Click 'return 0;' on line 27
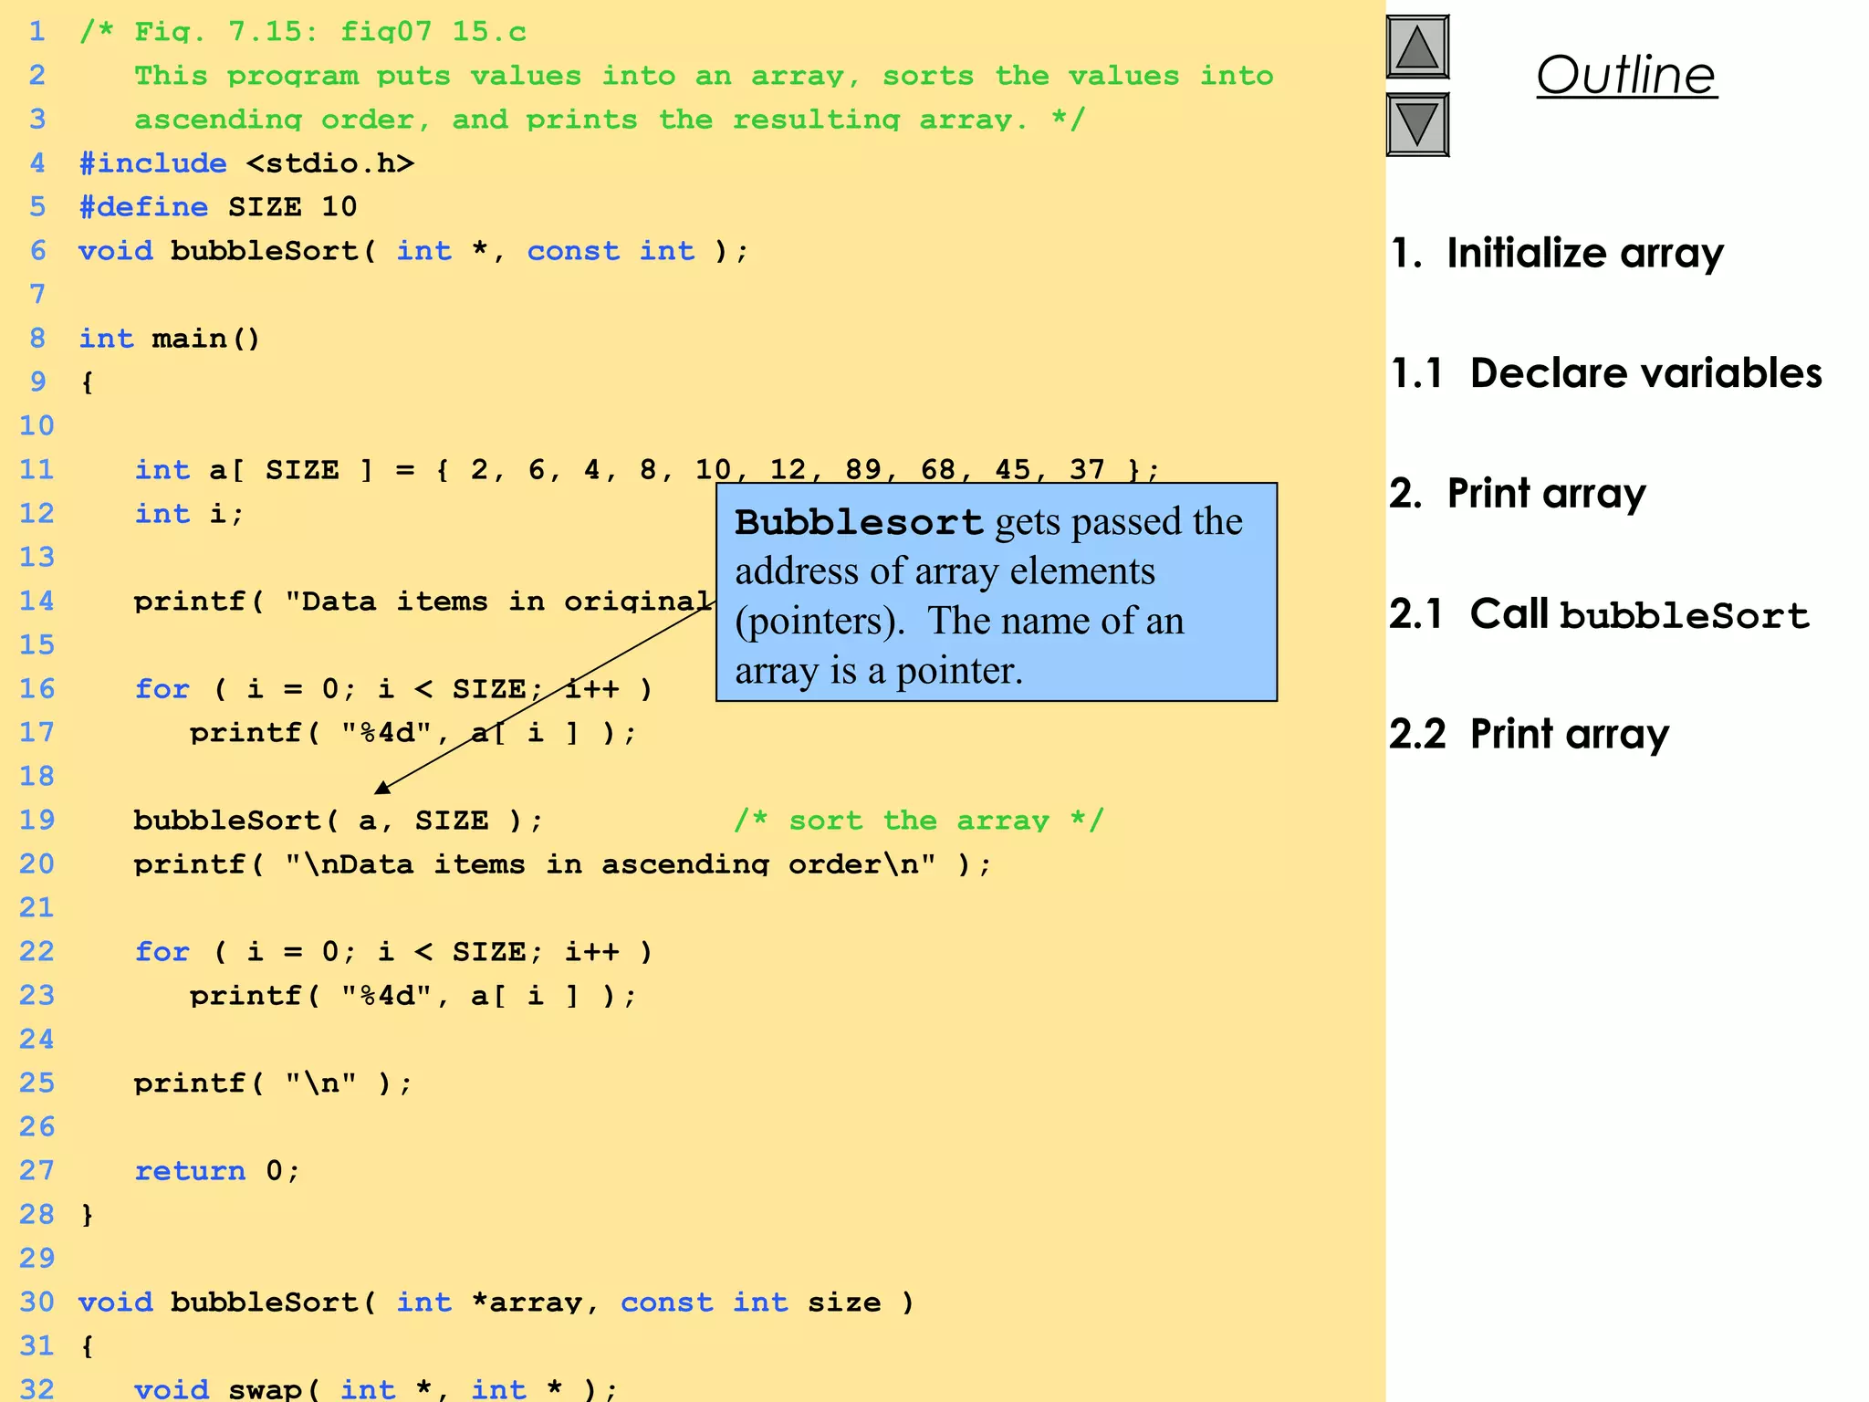The width and height of the screenshot is (1869, 1402). (x=217, y=1171)
